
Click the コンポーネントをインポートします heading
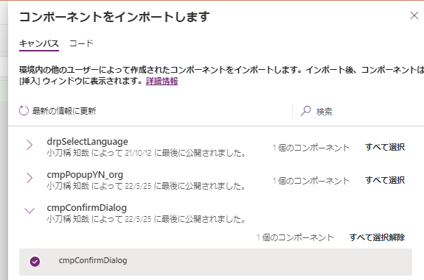pyautogui.click(x=114, y=17)
